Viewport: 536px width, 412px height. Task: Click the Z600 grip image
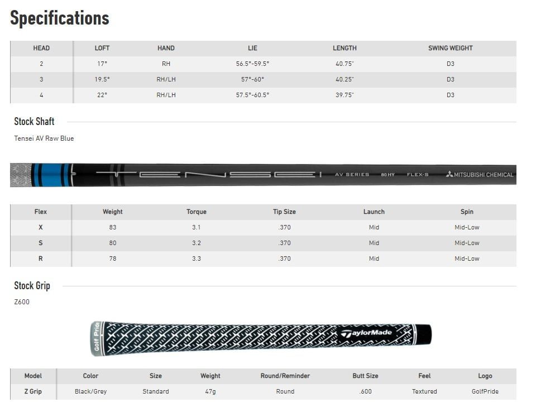(x=261, y=338)
